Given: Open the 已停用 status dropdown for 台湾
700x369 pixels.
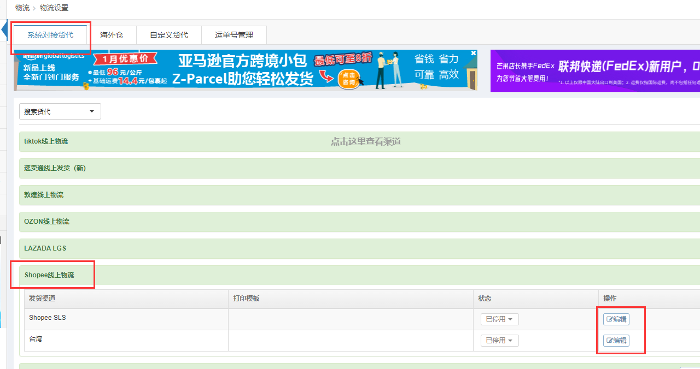Looking at the screenshot, I should [500, 341].
